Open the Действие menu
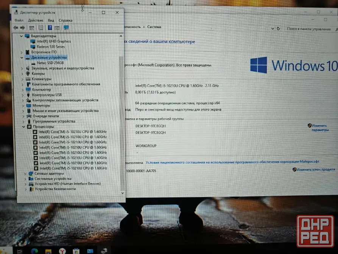 coord(36,20)
